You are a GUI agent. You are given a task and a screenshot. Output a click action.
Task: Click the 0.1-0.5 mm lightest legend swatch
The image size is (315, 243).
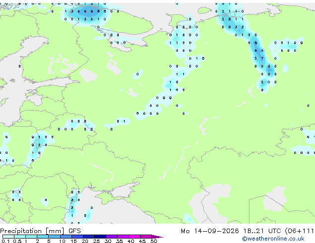[8, 237]
